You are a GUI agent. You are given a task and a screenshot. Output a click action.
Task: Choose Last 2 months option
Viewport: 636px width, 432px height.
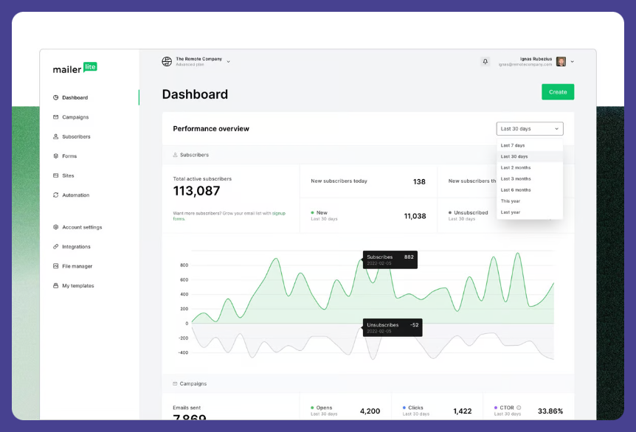tap(530, 167)
